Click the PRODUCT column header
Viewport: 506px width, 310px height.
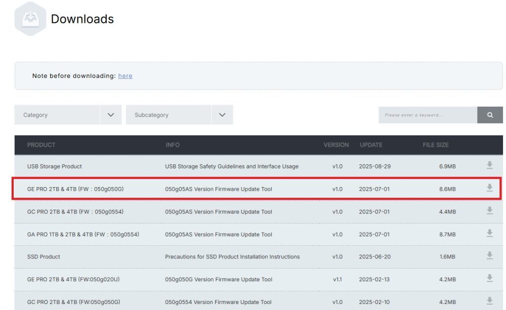point(41,145)
